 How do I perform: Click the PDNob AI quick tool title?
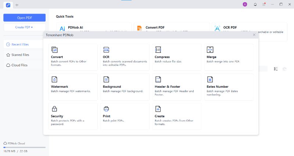(75, 28)
